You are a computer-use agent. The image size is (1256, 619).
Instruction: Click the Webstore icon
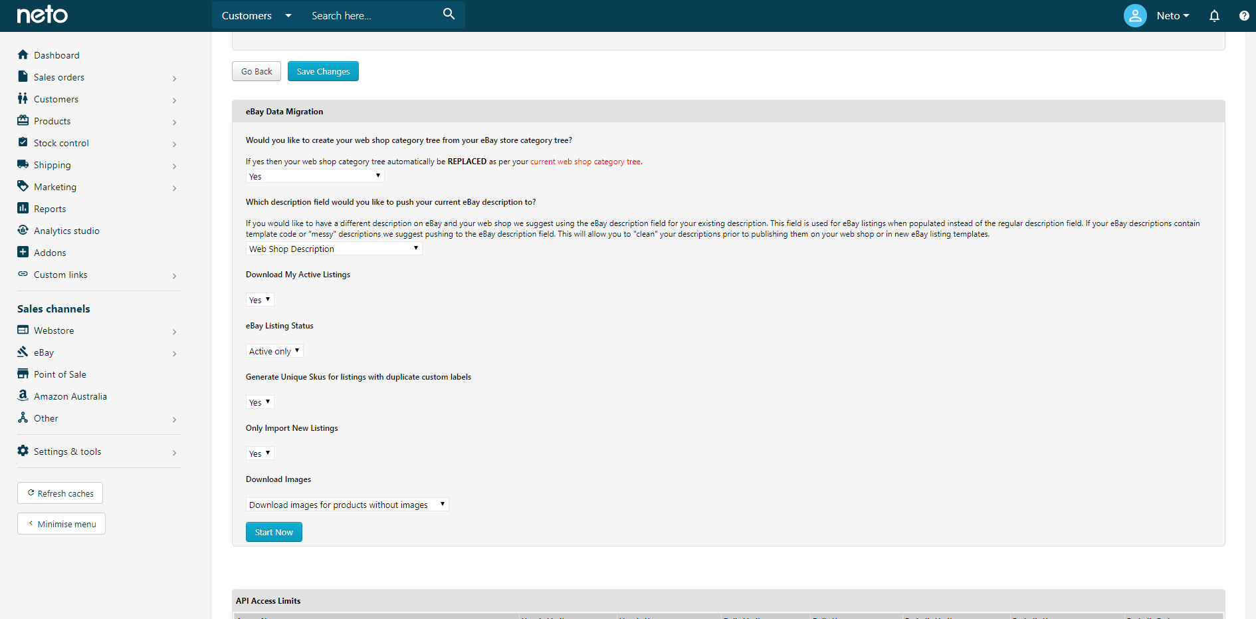tap(23, 330)
